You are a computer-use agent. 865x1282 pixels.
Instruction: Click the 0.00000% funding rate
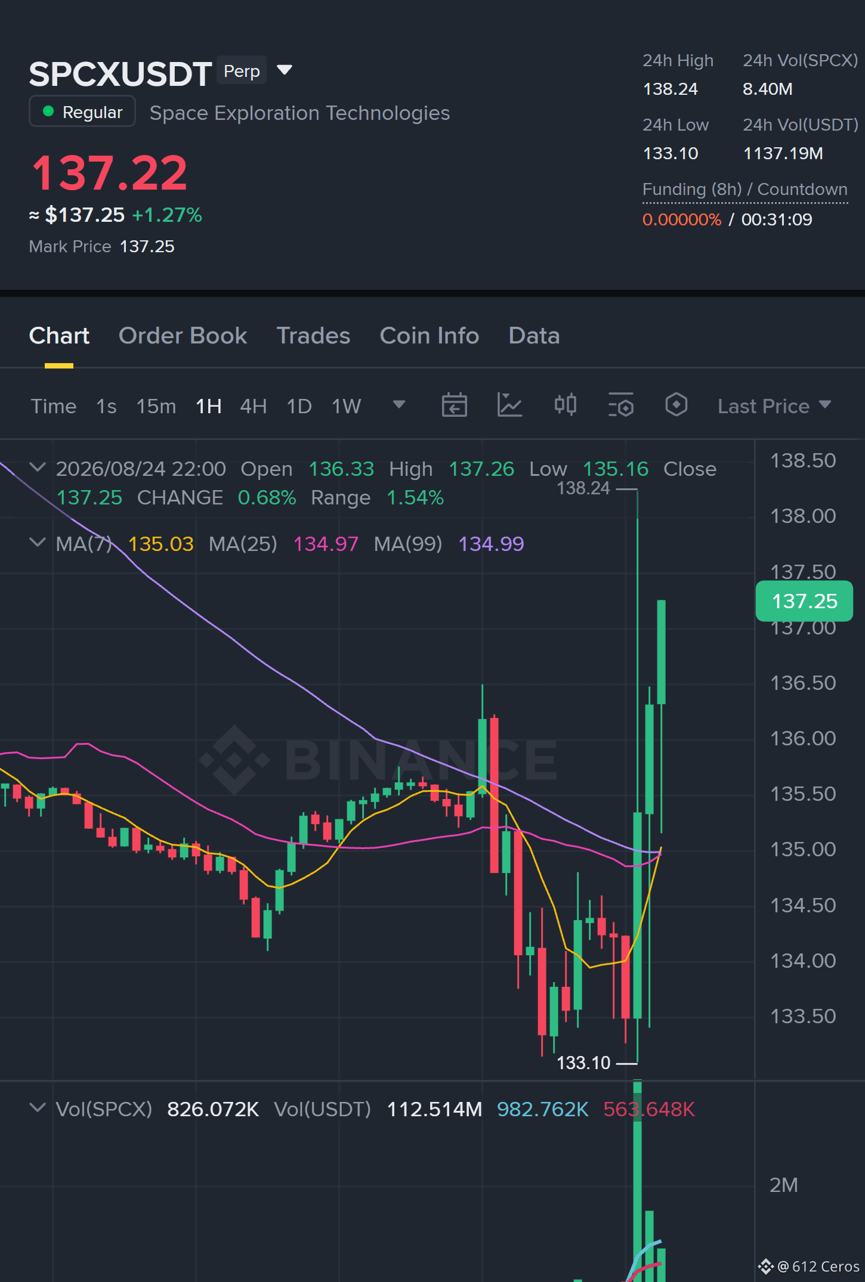(x=682, y=219)
